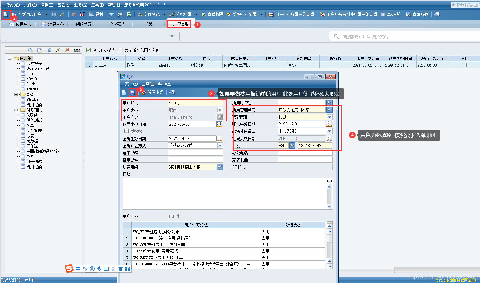Screen dimensions: 480x283
Task: Click the filter funnel icon in main toolbar
Action: 111,14
